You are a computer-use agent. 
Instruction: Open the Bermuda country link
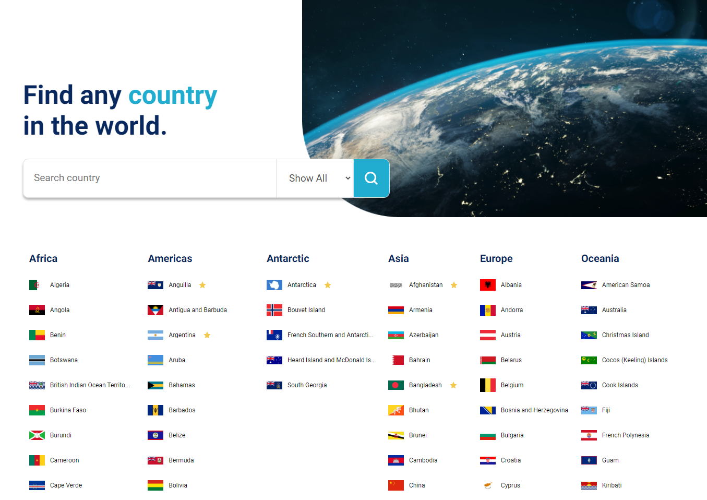pos(181,460)
